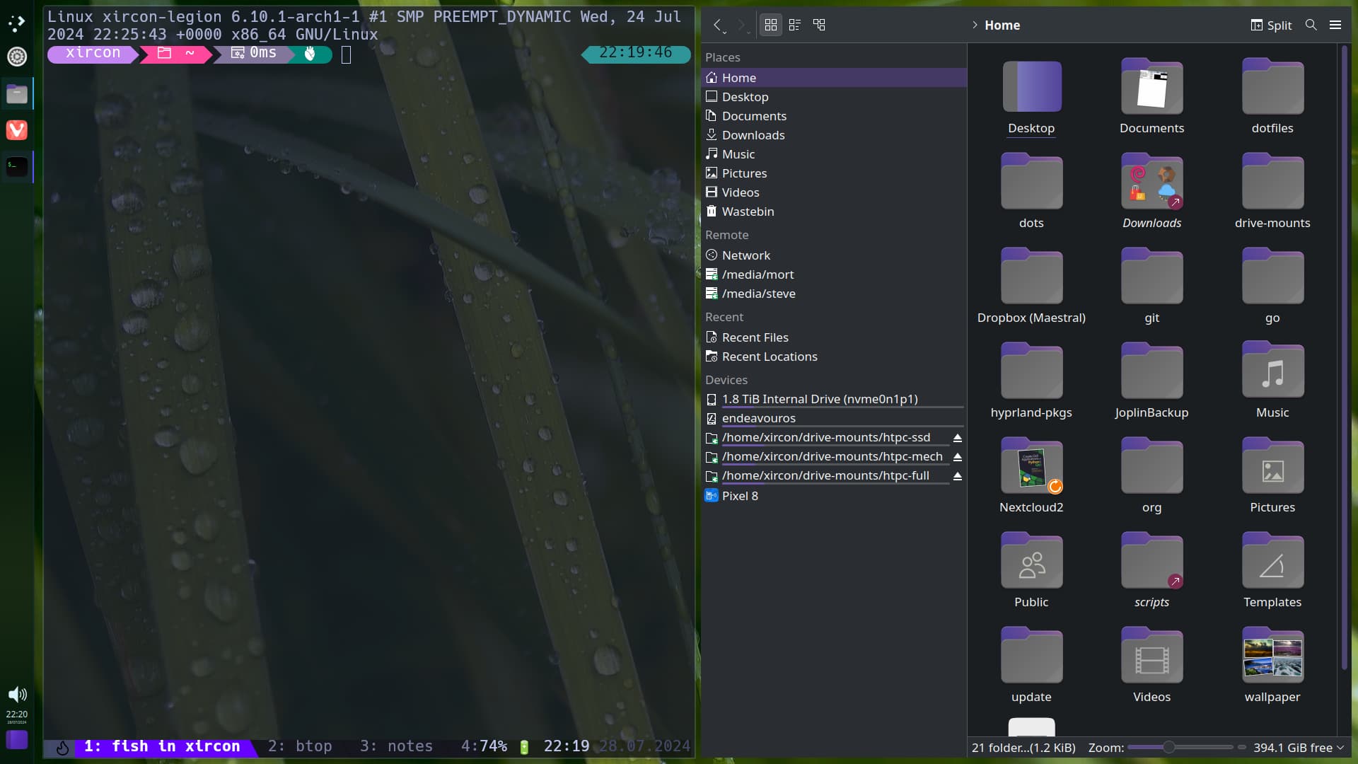This screenshot has width=1358, height=764.
Task: Open the Downloads place in the sidebar
Action: click(753, 135)
